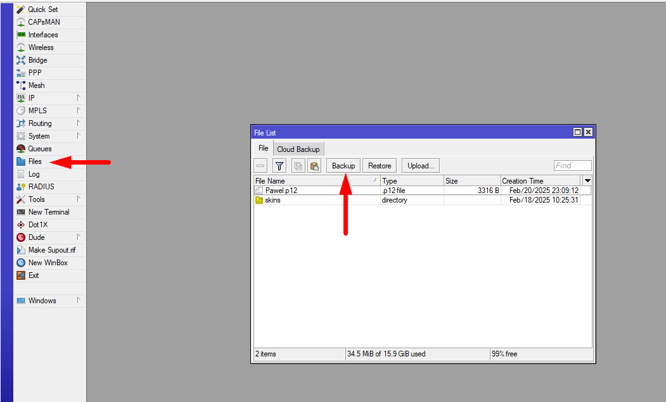Switch to the Cloud Backup tab
This screenshot has height=402, width=666.
[298, 149]
